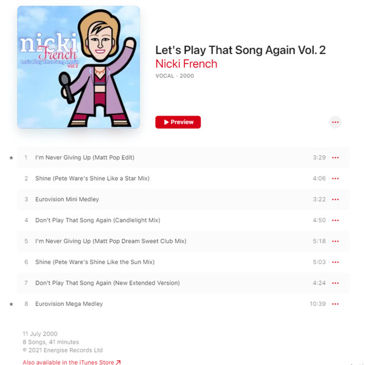Select track 8 Eurovision Mega Medley
The image size is (365, 365).
pos(183,304)
